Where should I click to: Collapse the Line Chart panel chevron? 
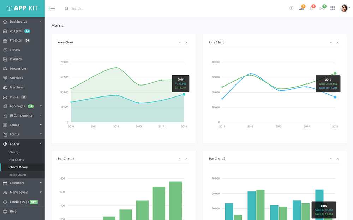331,43
